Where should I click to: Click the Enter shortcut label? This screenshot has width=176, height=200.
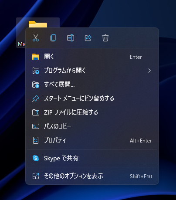(136, 57)
